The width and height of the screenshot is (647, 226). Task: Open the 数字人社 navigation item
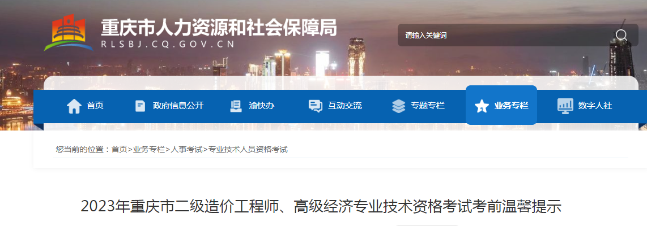pyautogui.click(x=595, y=106)
